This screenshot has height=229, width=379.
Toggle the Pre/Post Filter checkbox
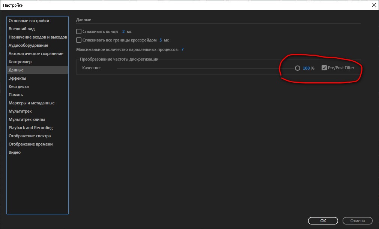324,68
